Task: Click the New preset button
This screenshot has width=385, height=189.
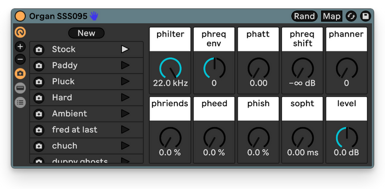Action: pos(86,33)
